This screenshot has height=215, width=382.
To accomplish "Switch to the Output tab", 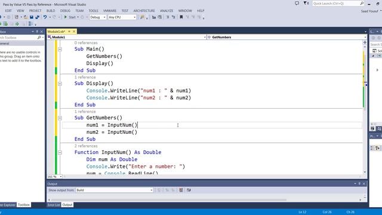I will point(67,205).
